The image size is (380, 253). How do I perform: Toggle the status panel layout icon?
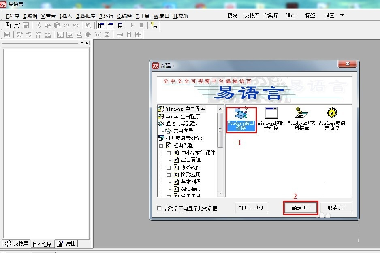pos(111,26)
